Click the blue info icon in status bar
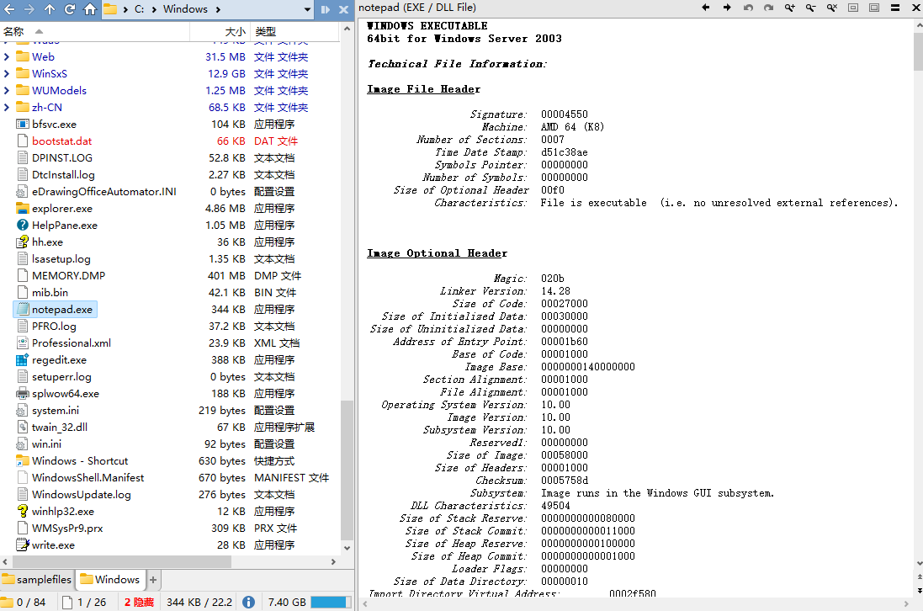The width and height of the screenshot is (923, 611). click(x=248, y=602)
